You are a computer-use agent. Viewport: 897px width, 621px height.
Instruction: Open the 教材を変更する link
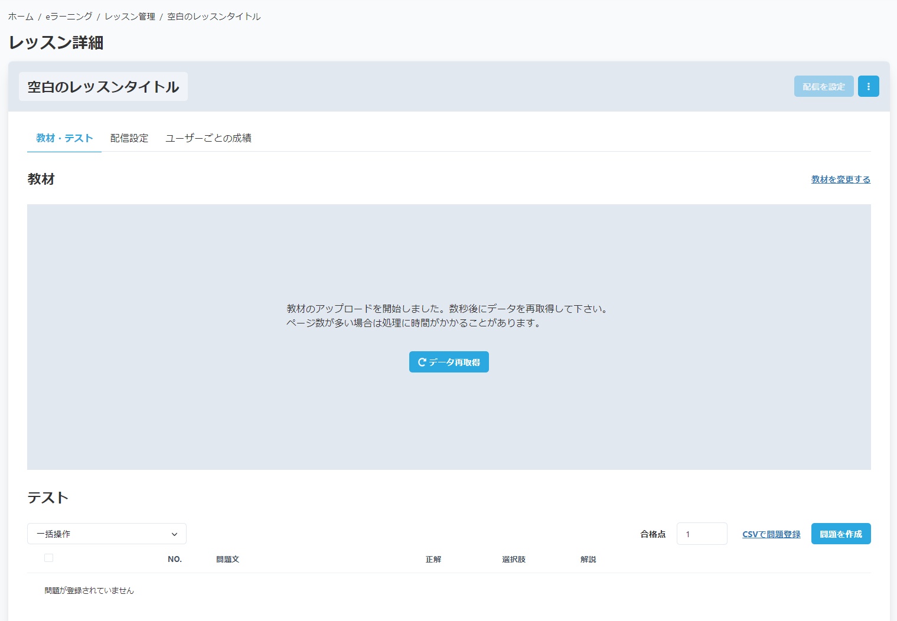[840, 179]
